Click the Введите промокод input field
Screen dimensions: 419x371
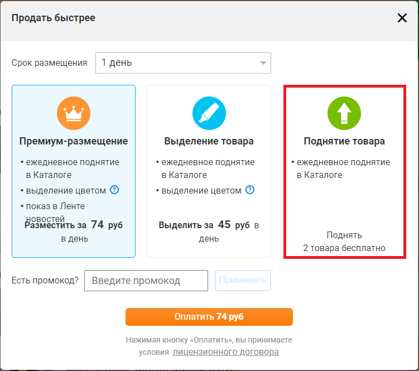pos(146,281)
